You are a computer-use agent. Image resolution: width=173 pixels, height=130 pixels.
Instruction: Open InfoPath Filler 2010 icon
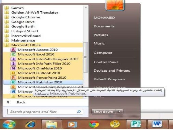click(13, 64)
